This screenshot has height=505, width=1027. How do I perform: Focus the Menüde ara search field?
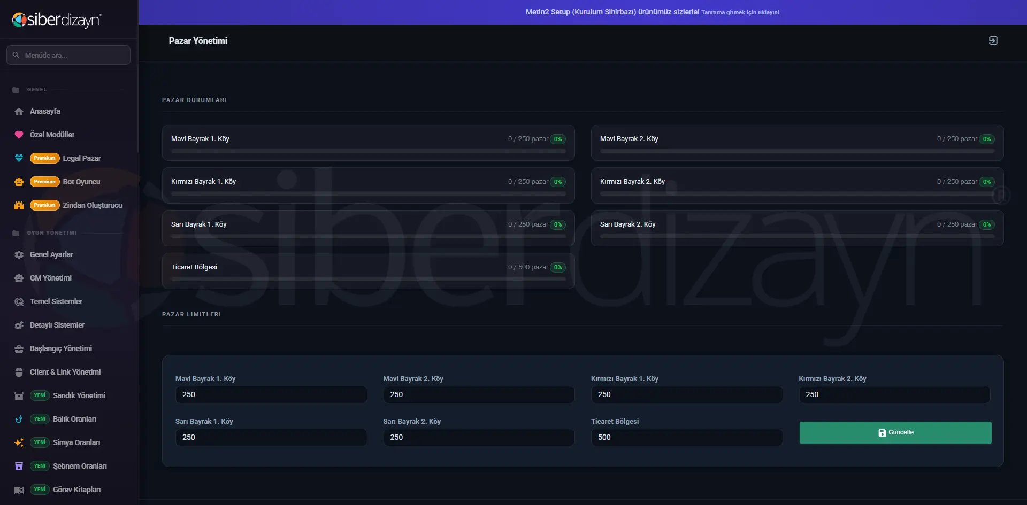coord(68,55)
